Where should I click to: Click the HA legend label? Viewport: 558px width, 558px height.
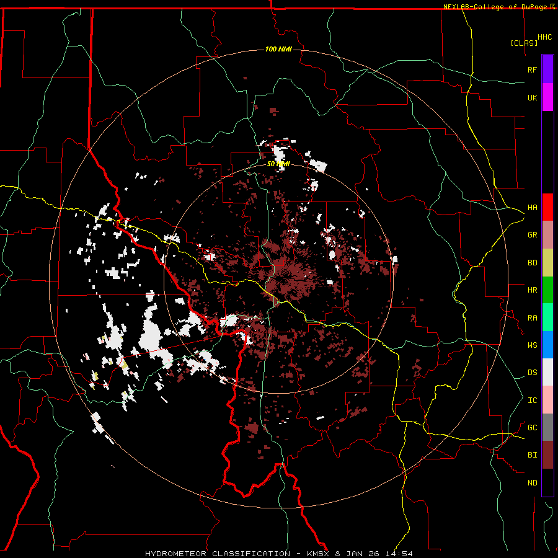click(532, 208)
